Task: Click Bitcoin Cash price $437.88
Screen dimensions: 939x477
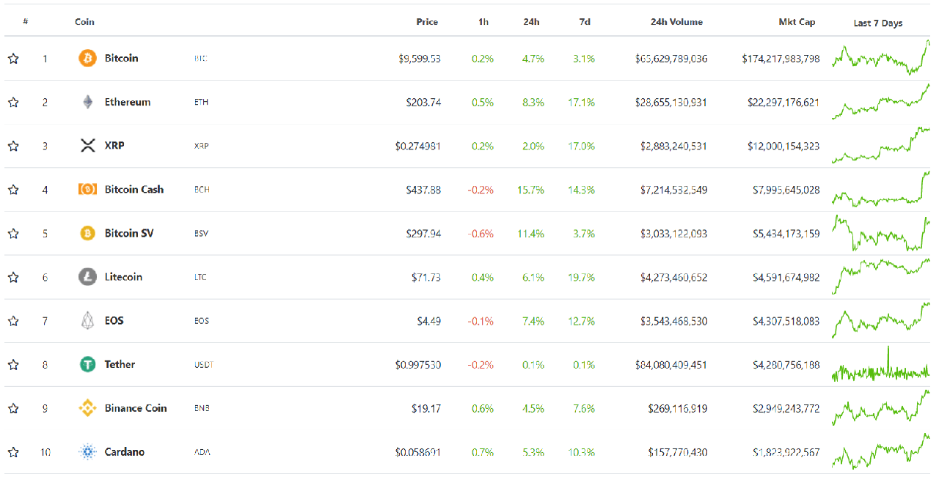Action: [x=423, y=190]
